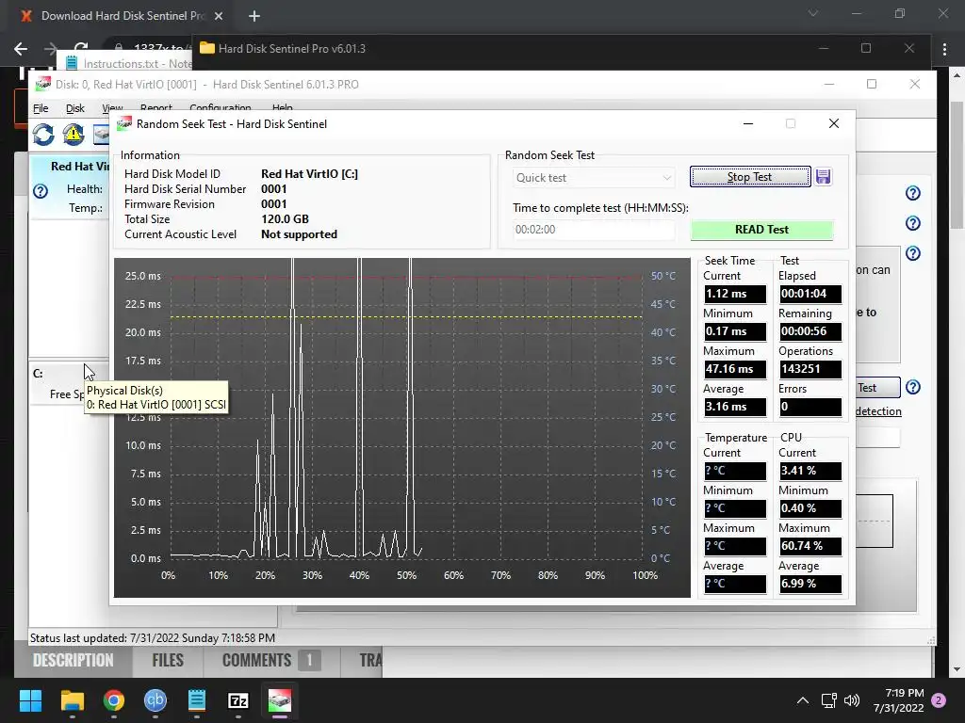The width and height of the screenshot is (965, 723).
Task: Click the refresh disk information toolbar icon
Action: pos(43,134)
